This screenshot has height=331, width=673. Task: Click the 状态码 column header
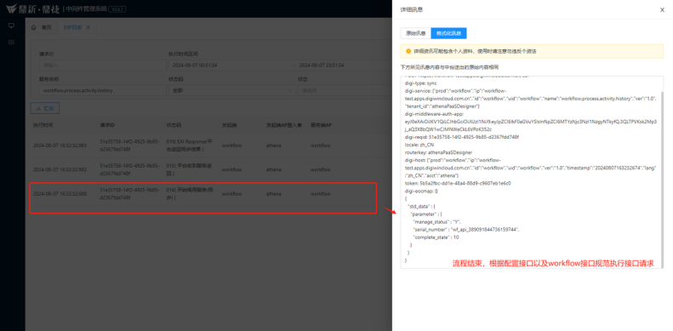174,125
